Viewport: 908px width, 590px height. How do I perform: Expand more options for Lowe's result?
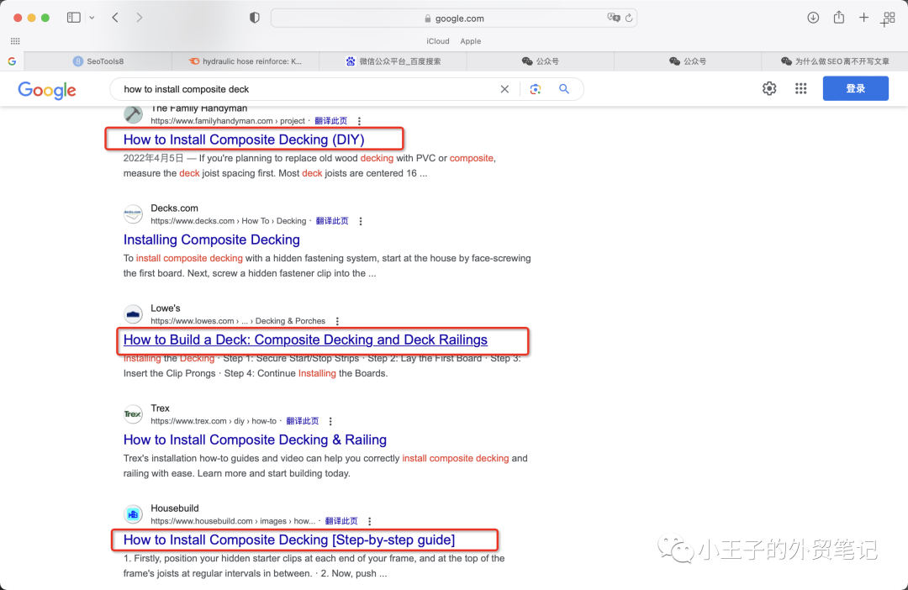pos(337,321)
